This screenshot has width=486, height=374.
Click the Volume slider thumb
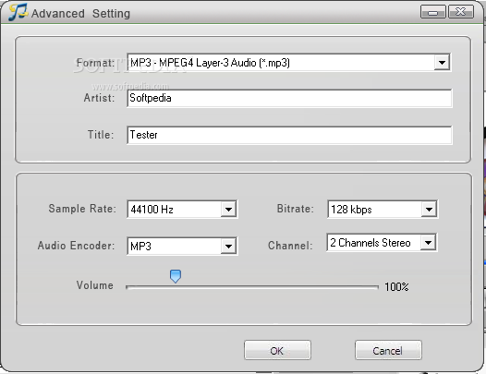pyautogui.click(x=176, y=276)
